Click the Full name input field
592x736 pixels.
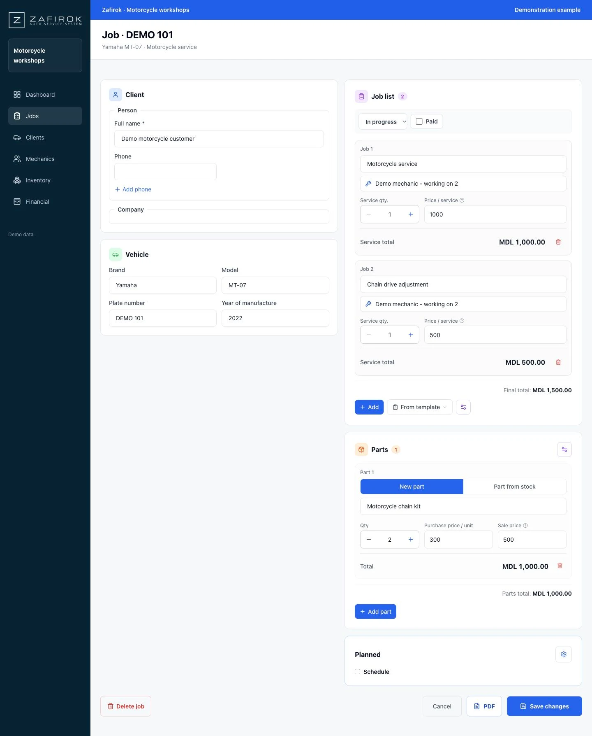tap(219, 139)
